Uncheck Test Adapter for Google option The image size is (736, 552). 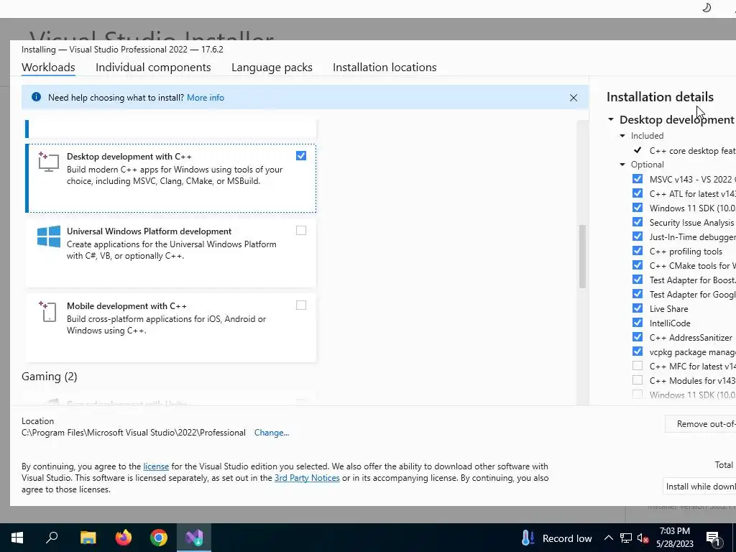pos(637,294)
